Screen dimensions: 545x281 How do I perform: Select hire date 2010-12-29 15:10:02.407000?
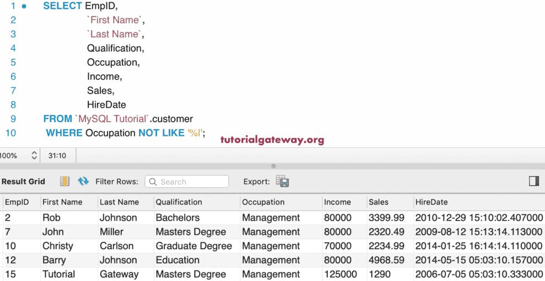click(x=479, y=218)
